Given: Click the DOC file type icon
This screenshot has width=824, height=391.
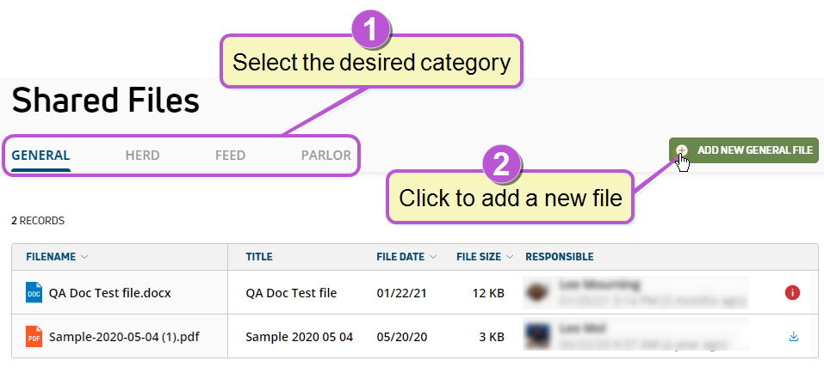Looking at the screenshot, I should tap(34, 292).
